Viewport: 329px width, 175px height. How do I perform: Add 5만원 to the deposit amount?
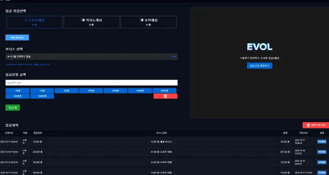(x=67, y=91)
